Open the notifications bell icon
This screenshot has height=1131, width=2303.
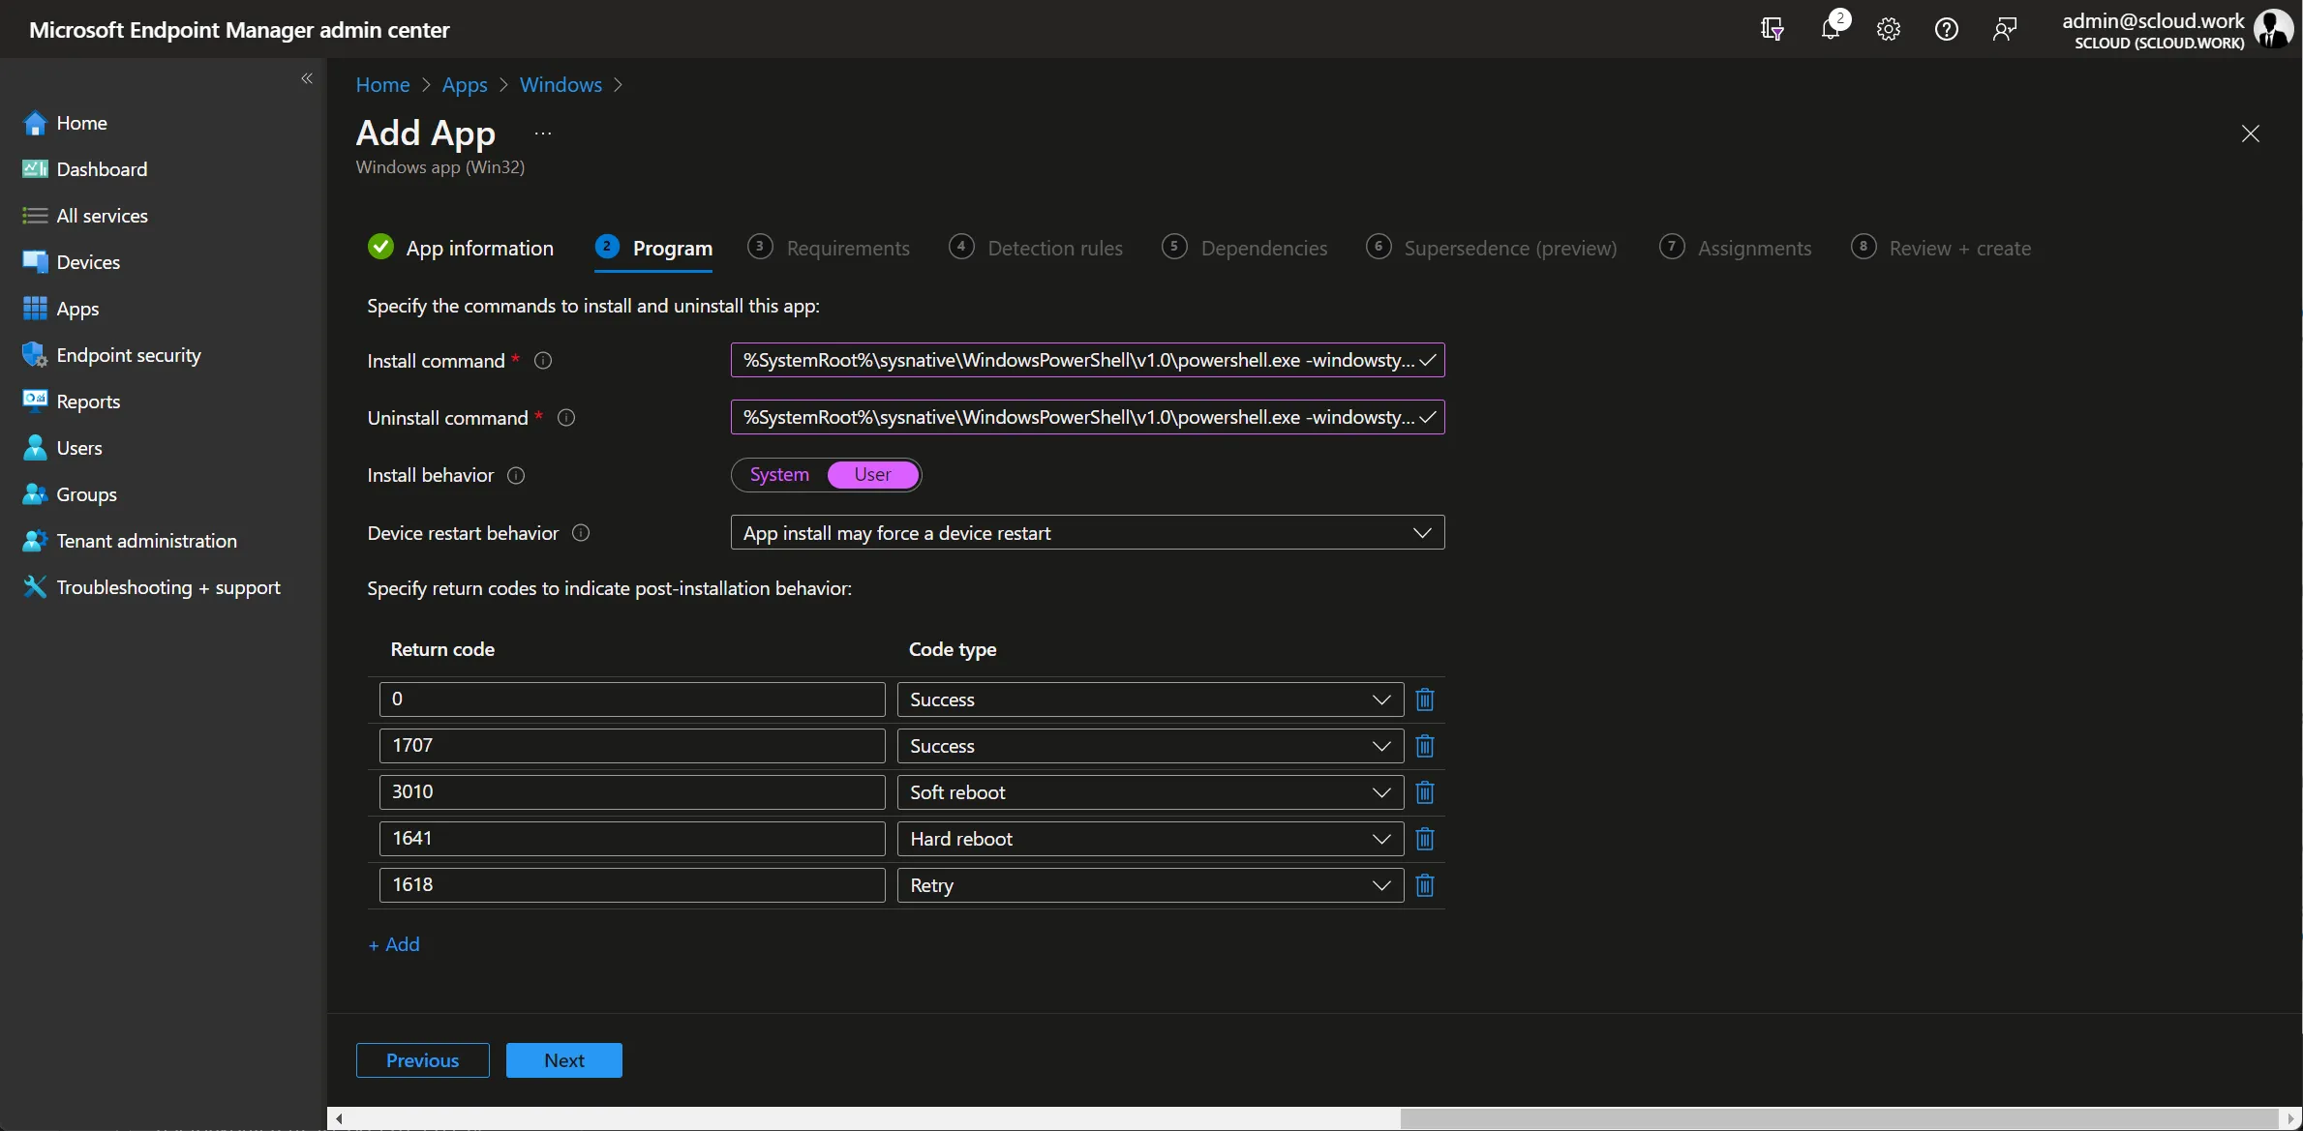click(1831, 28)
